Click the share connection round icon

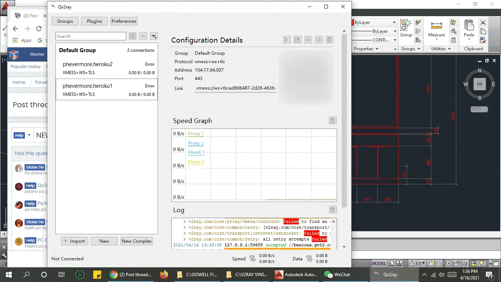coord(319,40)
